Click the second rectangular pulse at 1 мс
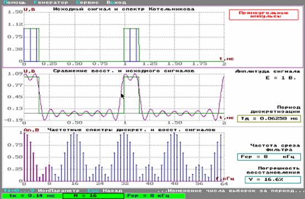305x199 pixels. click(x=132, y=45)
